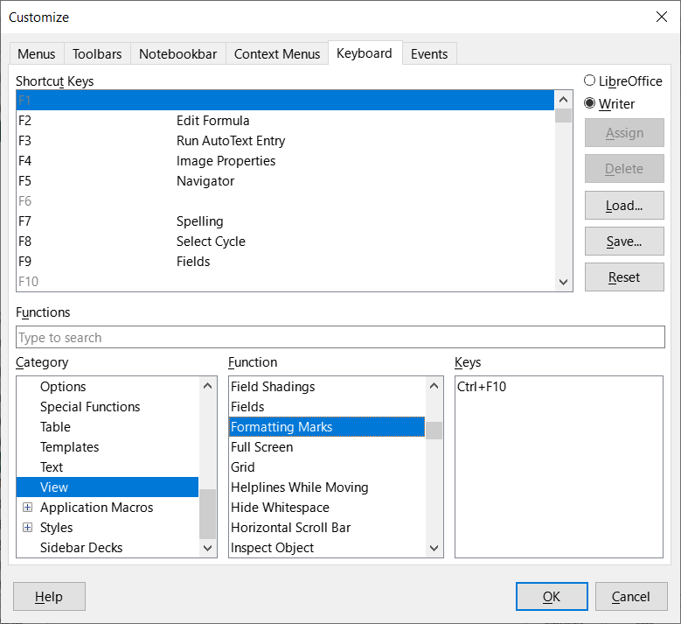Click Category list scroll up arrow
This screenshot has width=681, height=624.
(207, 386)
